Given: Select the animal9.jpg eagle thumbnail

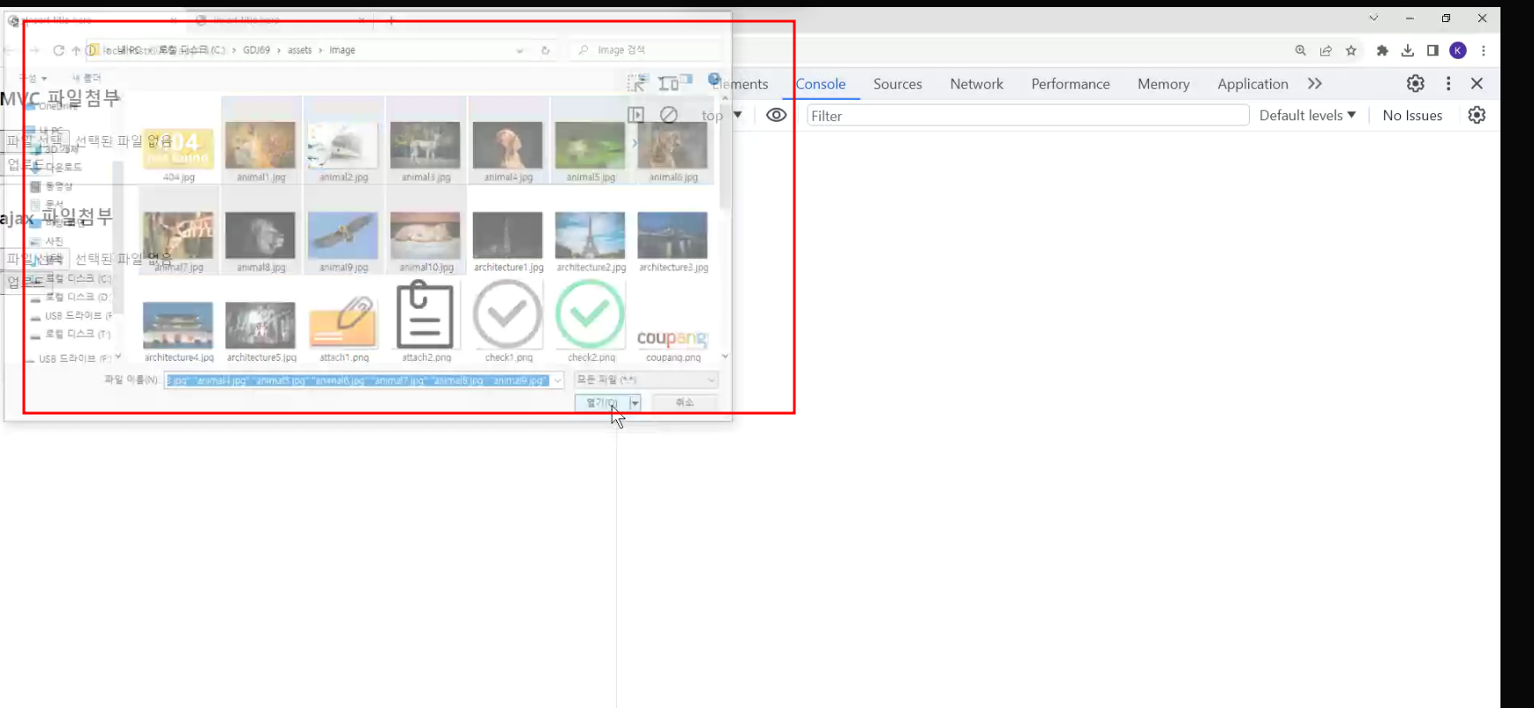Looking at the screenshot, I should 343,236.
